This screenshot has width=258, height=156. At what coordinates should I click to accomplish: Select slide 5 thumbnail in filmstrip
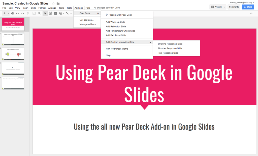(x=13, y=83)
